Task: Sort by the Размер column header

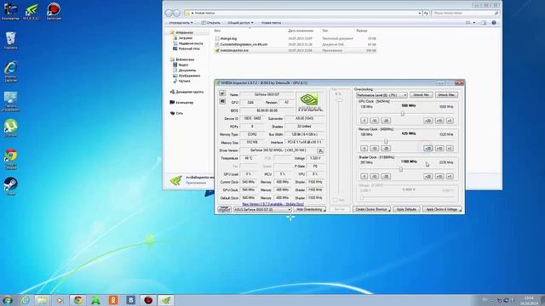Action: 361,31
